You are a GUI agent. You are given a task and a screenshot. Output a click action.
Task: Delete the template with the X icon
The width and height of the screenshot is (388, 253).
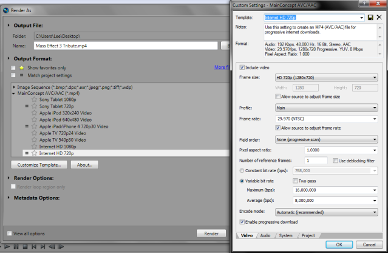coord(379,18)
